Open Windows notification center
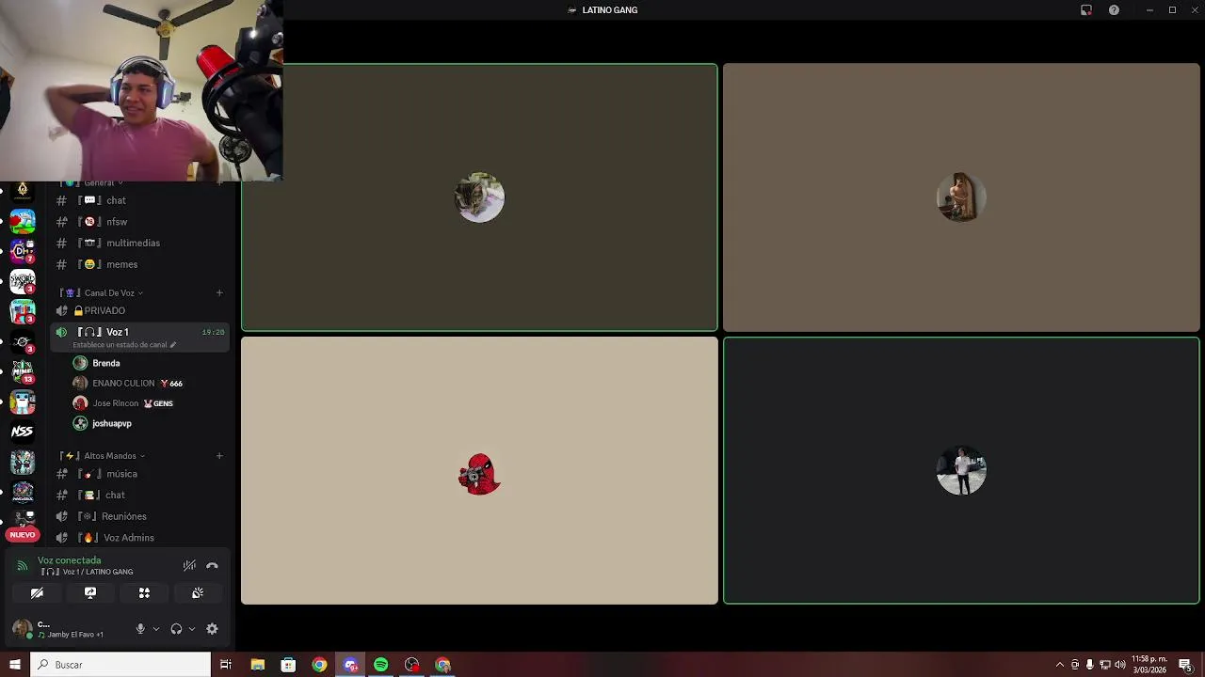The width and height of the screenshot is (1205, 677). pyautogui.click(x=1185, y=665)
